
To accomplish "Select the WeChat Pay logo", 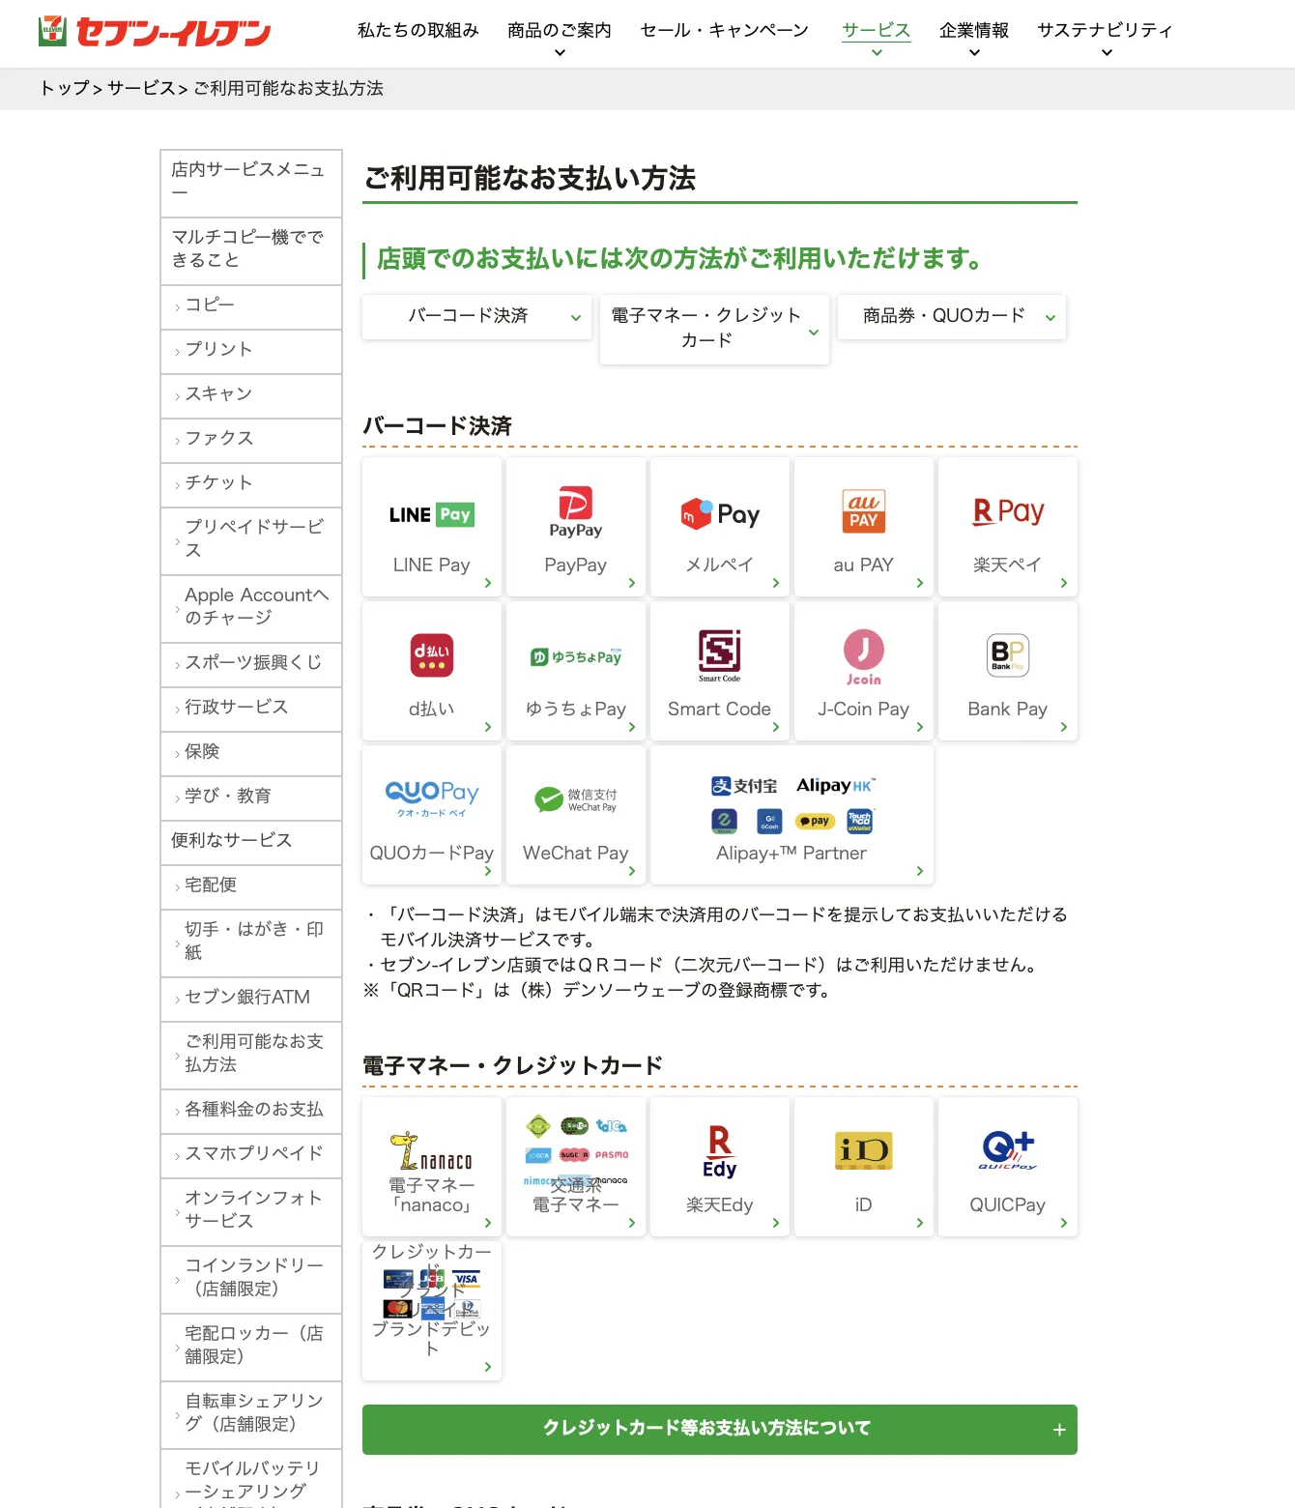I will coord(576,799).
